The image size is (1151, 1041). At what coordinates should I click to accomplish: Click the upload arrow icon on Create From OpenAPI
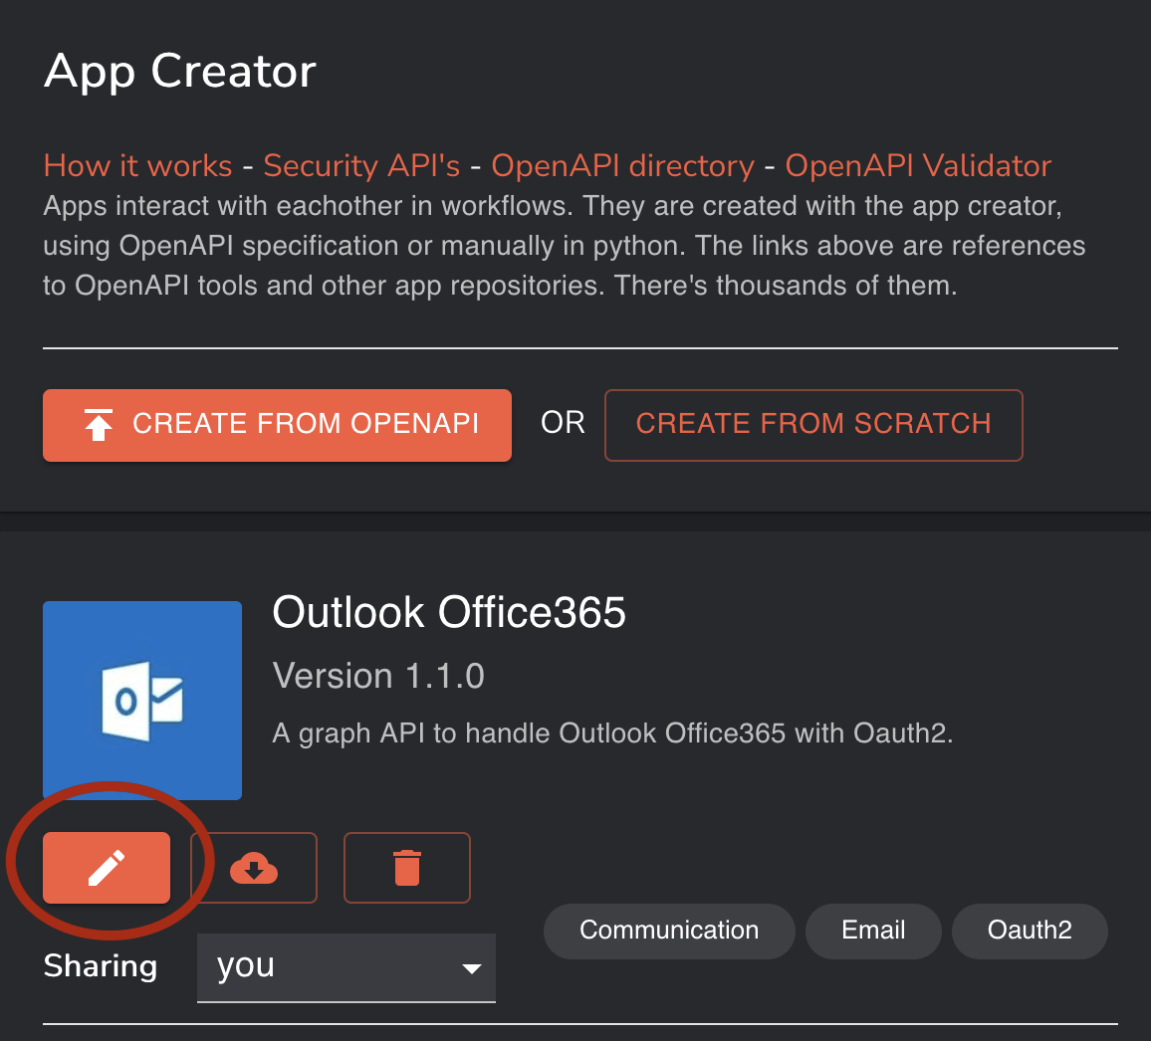click(x=99, y=425)
